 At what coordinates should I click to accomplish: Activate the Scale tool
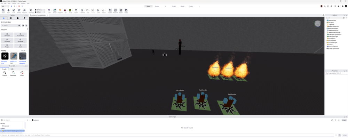(x=14, y=11)
